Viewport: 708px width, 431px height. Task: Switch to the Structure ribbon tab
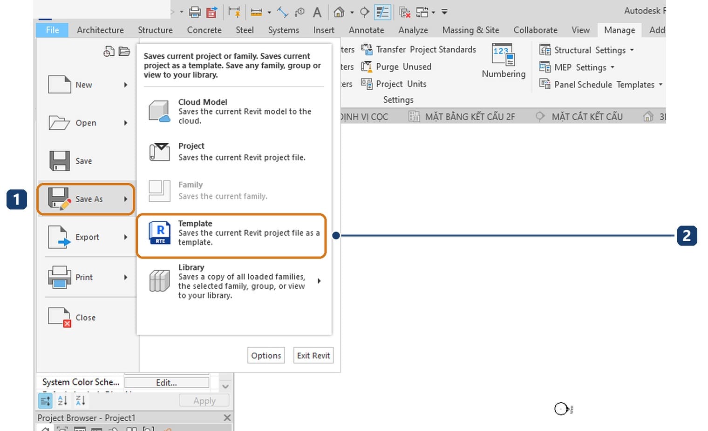(x=155, y=30)
